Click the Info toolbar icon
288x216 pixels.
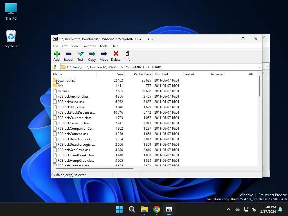127,53
